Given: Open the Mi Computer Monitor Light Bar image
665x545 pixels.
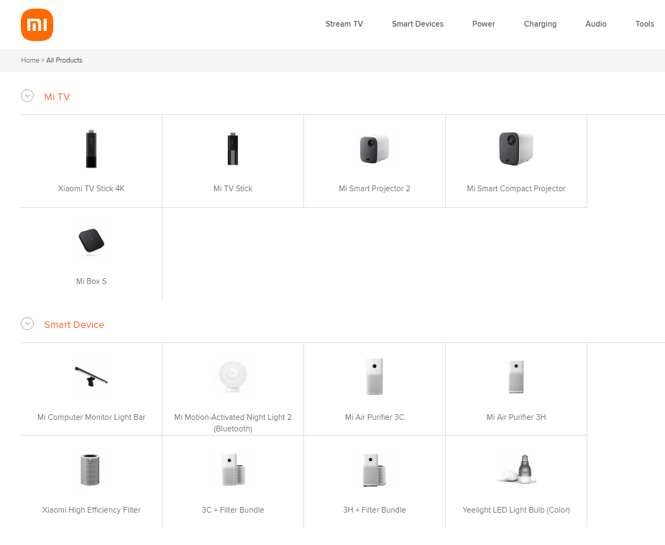Looking at the screenshot, I should pos(91,377).
